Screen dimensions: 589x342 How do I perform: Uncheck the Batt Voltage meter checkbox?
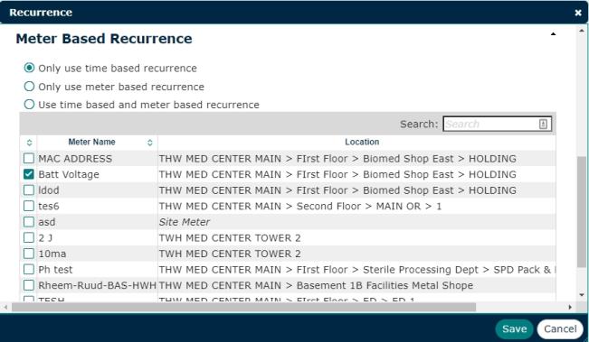point(29,174)
